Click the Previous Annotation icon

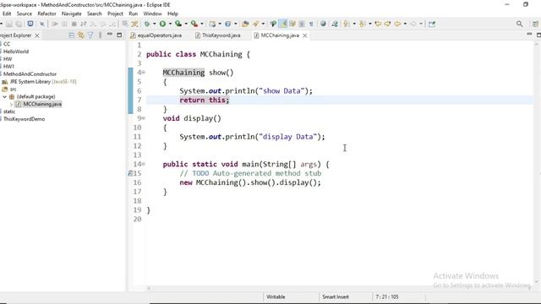click(362, 24)
